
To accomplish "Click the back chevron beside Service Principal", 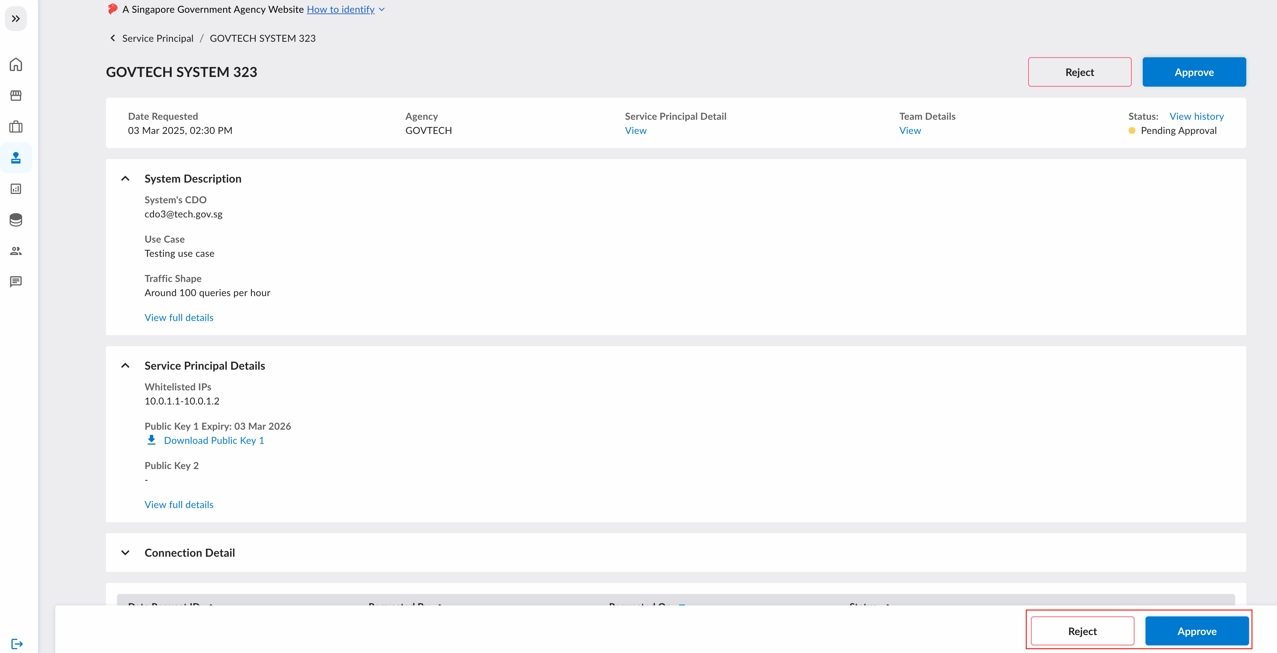I will 113,38.
